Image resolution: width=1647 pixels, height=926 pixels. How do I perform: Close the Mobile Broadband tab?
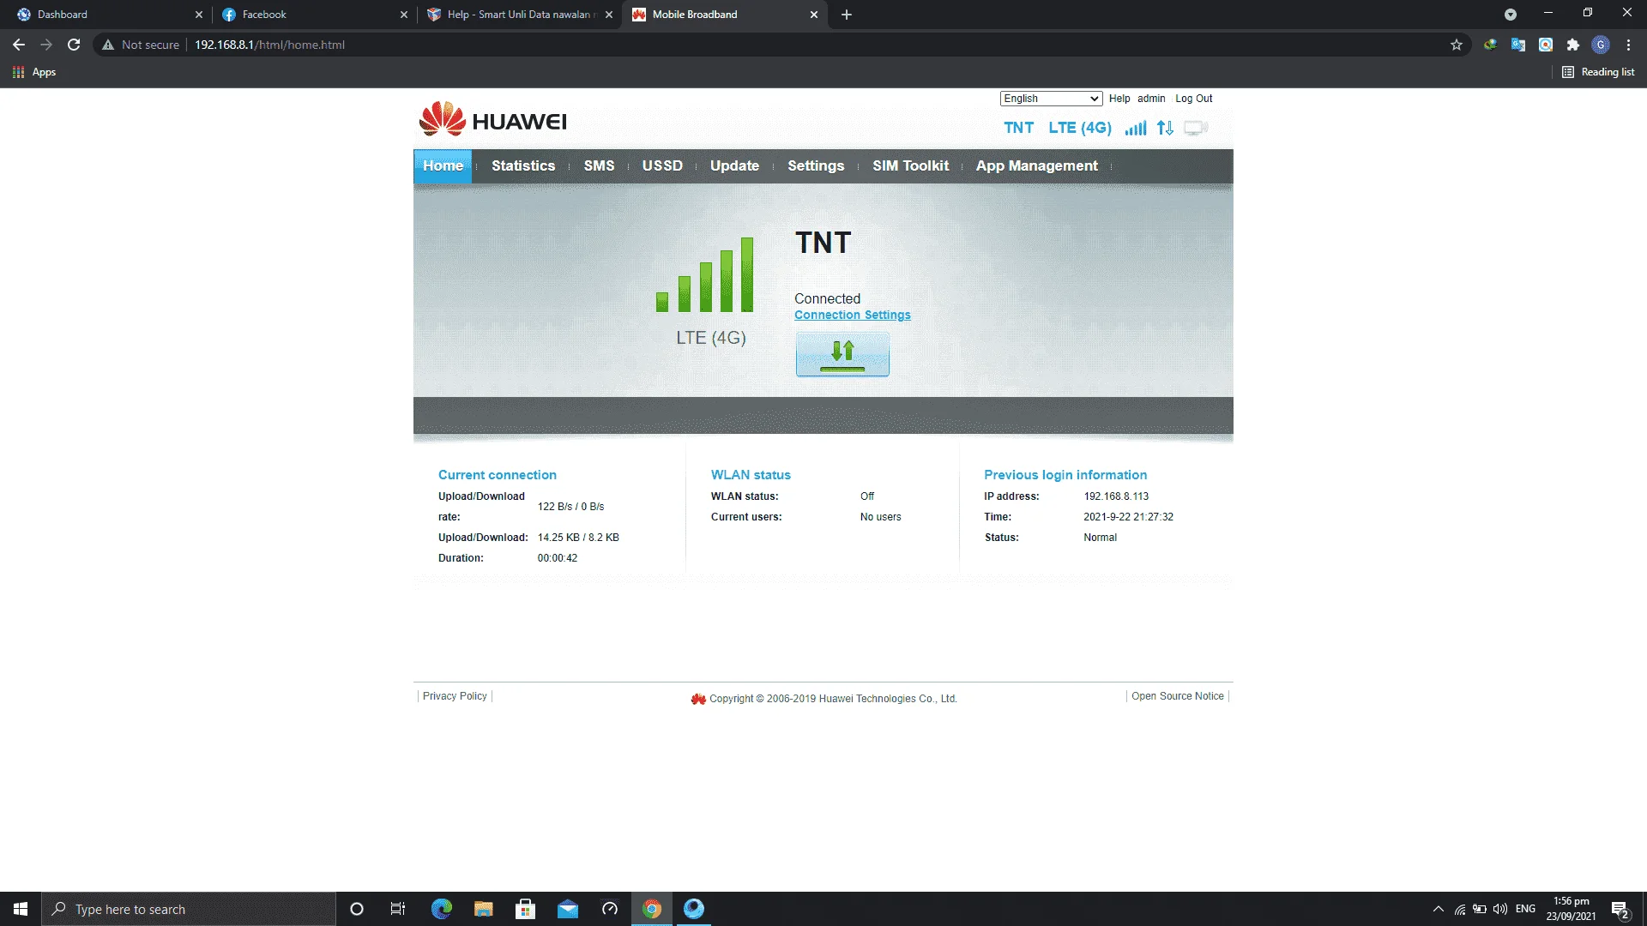tap(814, 15)
